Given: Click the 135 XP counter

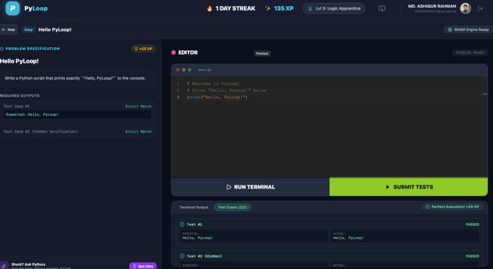Looking at the screenshot, I should (x=284, y=9).
